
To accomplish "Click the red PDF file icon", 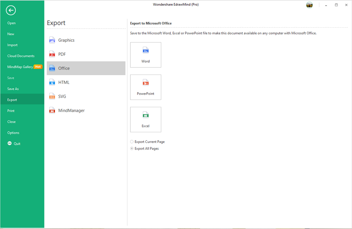I will 52,54.
